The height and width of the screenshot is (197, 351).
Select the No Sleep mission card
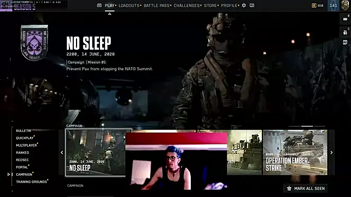coord(96,152)
